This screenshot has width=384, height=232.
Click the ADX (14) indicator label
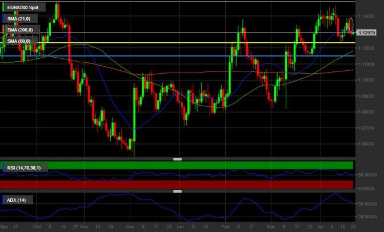(17, 200)
